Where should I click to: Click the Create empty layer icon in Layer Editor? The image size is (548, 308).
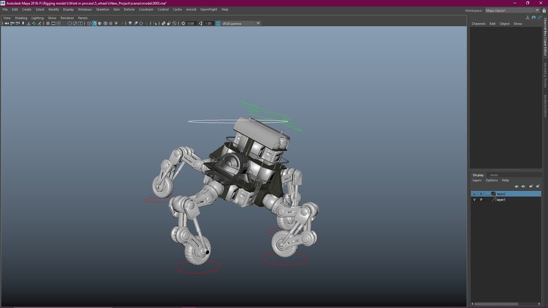531,187
